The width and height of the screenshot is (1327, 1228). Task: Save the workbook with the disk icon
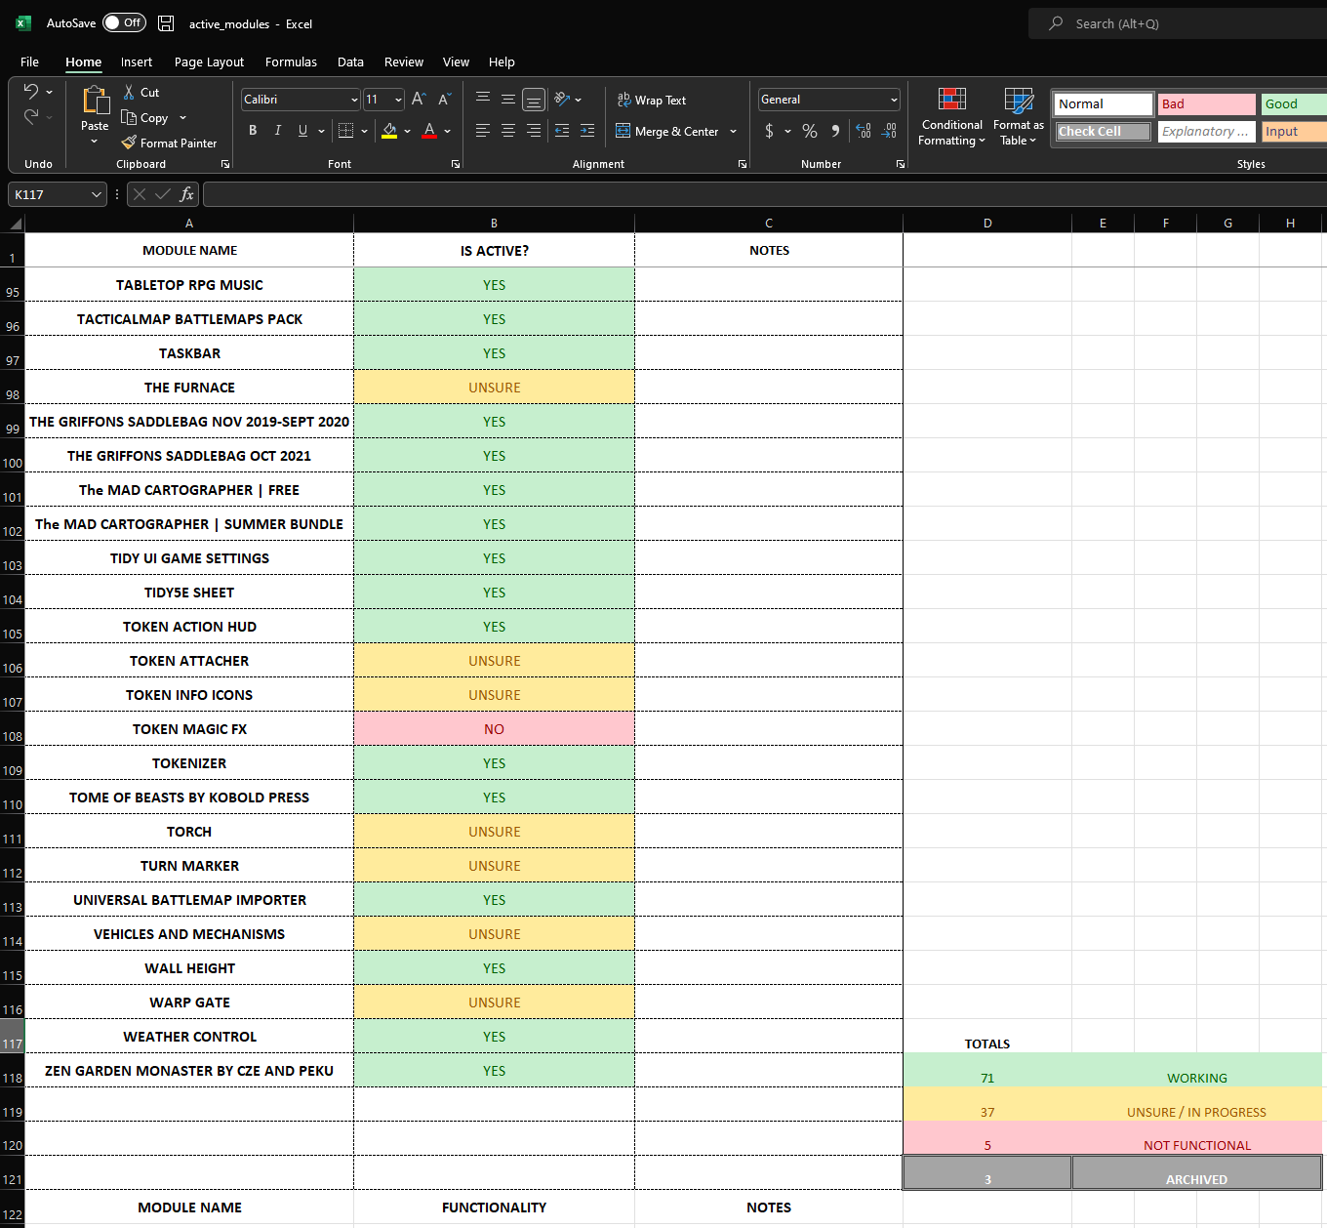(167, 23)
